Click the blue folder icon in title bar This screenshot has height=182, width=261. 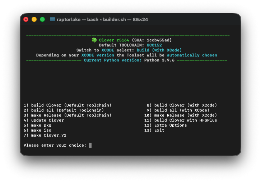point(52,19)
